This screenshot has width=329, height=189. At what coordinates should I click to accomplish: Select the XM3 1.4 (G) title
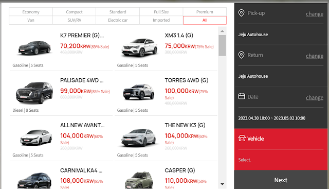[x=179, y=36]
